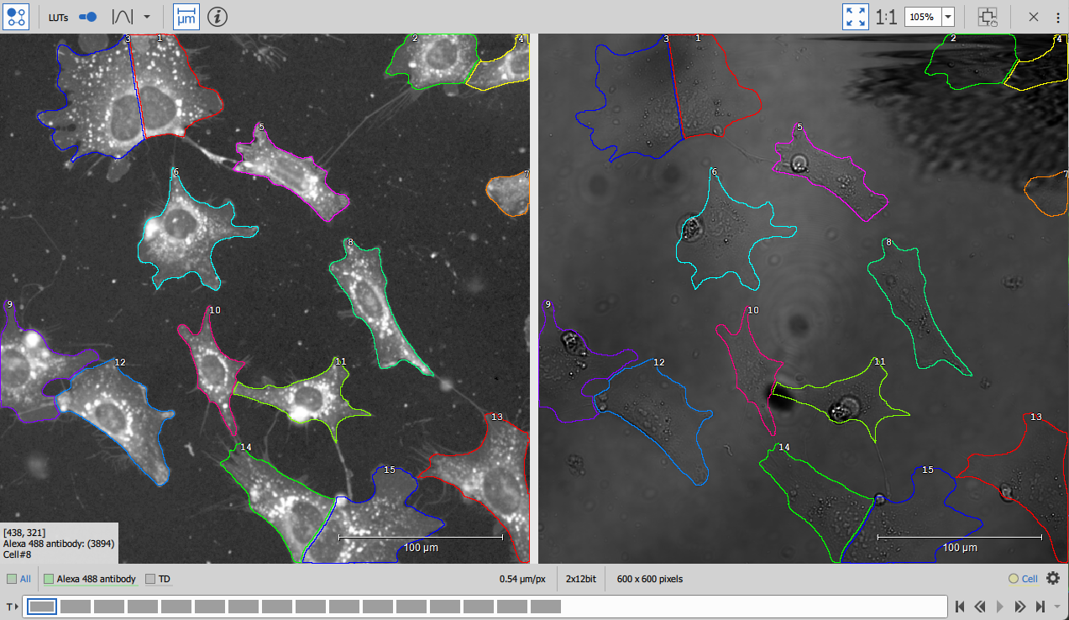Click the binary objects overlay icon
The image size is (1069, 620).
[17, 17]
